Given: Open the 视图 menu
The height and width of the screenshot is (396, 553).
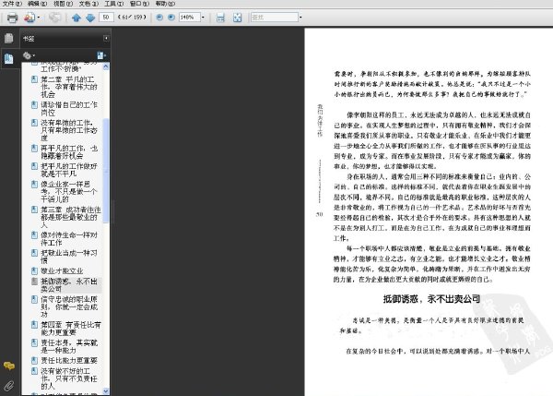Looking at the screenshot, I should (x=63, y=4).
